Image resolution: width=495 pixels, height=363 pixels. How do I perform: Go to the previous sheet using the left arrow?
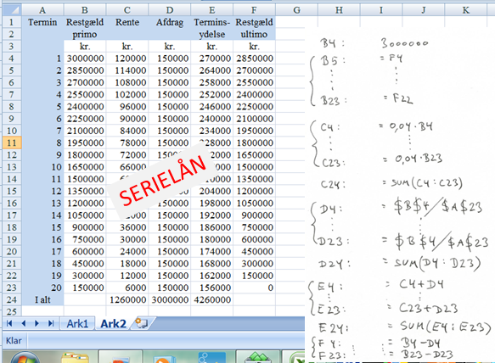pos(24,323)
